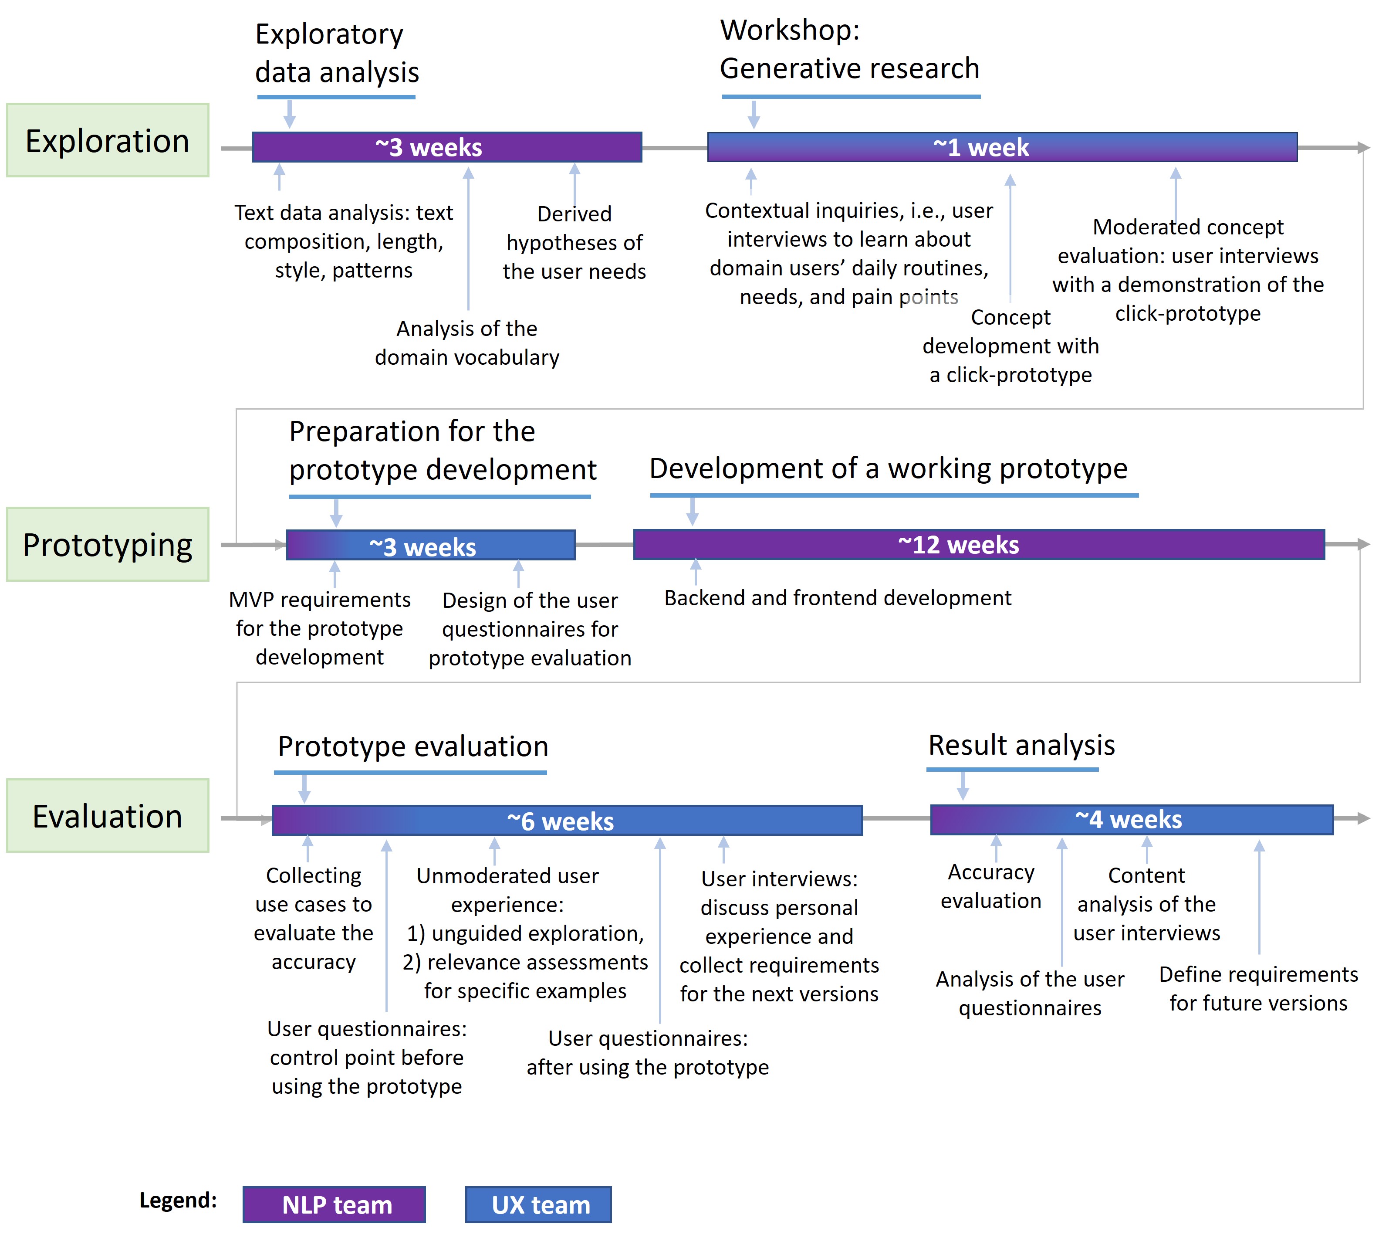The height and width of the screenshot is (1238, 1389).
Task: Click the Prototype evaluation heading
Action: [x=412, y=747]
